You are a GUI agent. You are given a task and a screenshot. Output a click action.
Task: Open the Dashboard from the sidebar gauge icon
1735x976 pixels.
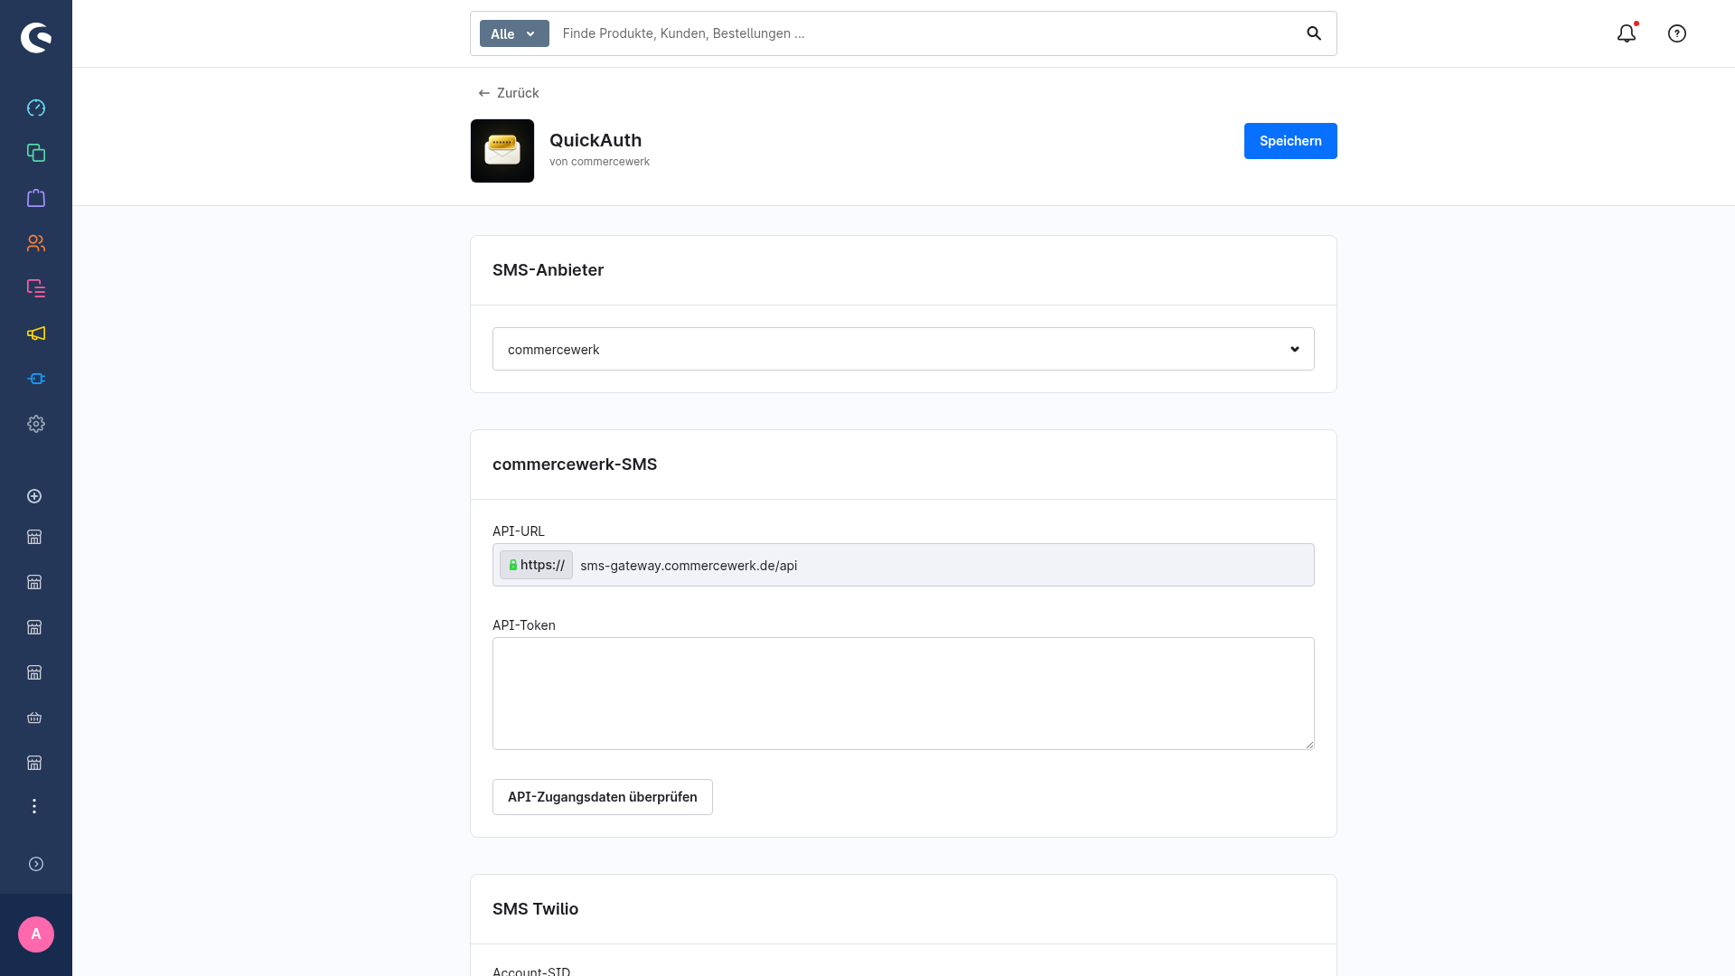(x=36, y=108)
